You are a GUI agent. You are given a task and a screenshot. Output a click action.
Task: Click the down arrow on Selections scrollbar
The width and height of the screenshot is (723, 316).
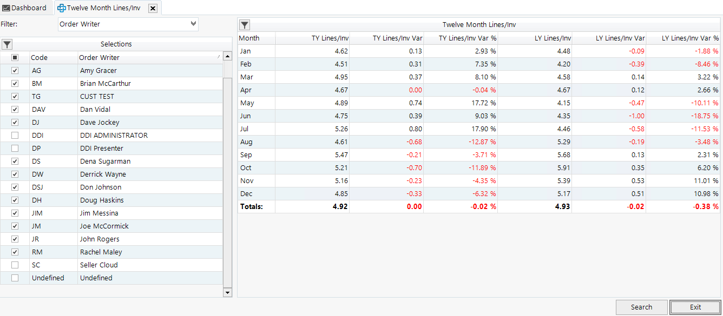[x=228, y=292]
